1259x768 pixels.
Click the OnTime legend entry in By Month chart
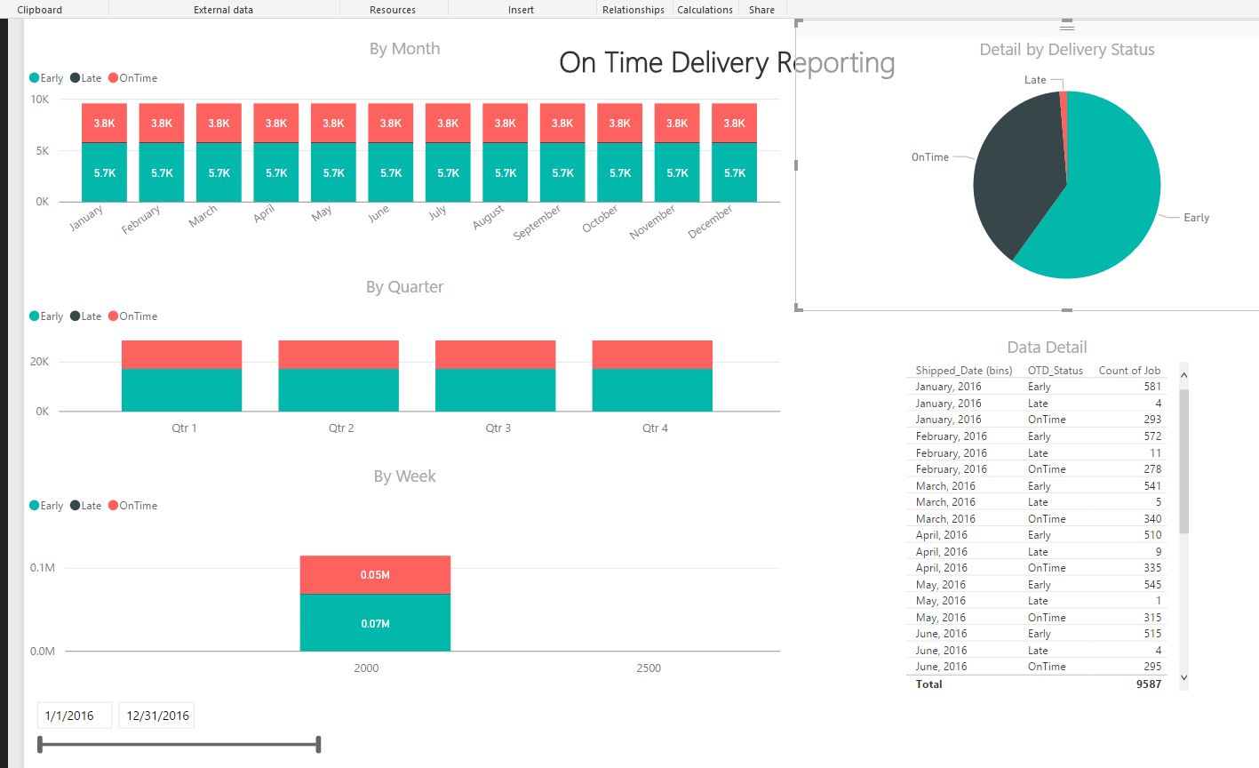click(x=133, y=78)
